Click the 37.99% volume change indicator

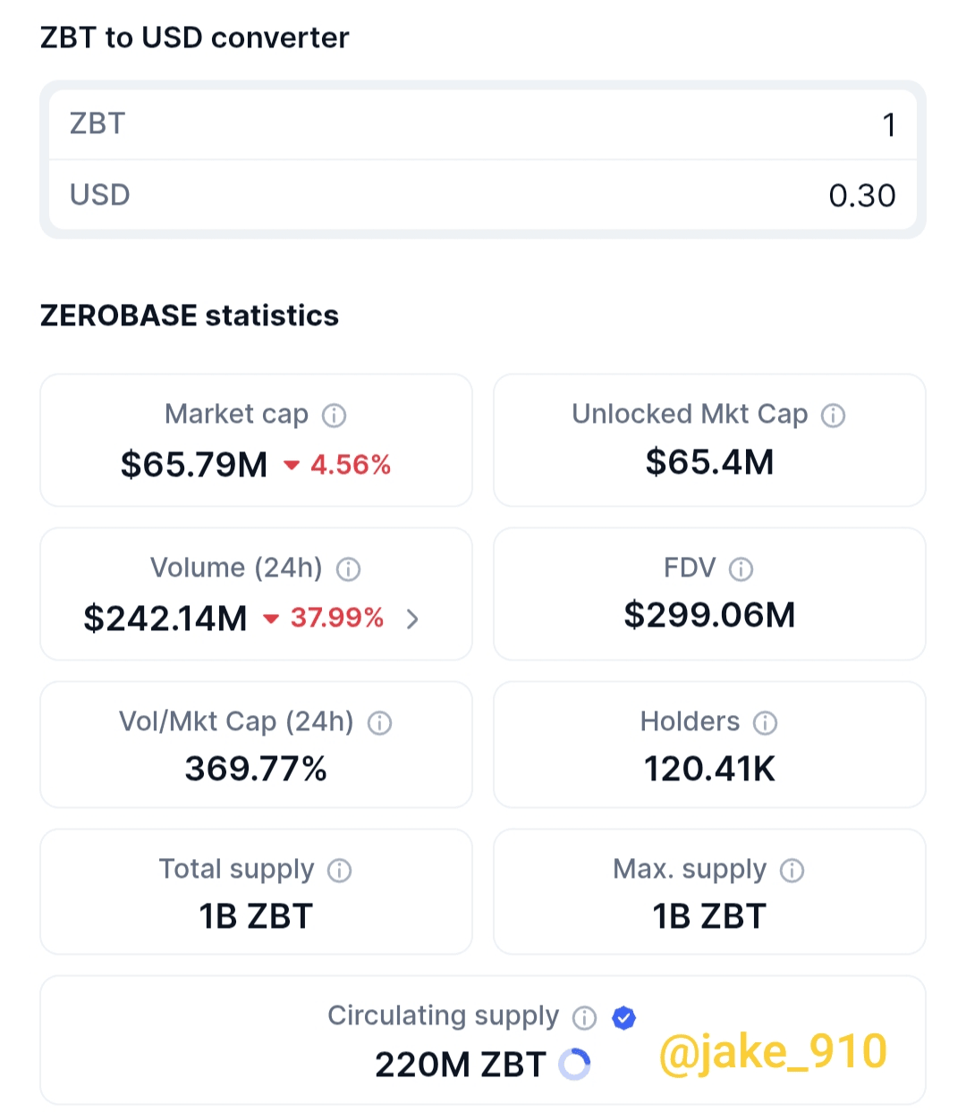pyautogui.click(x=324, y=619)
